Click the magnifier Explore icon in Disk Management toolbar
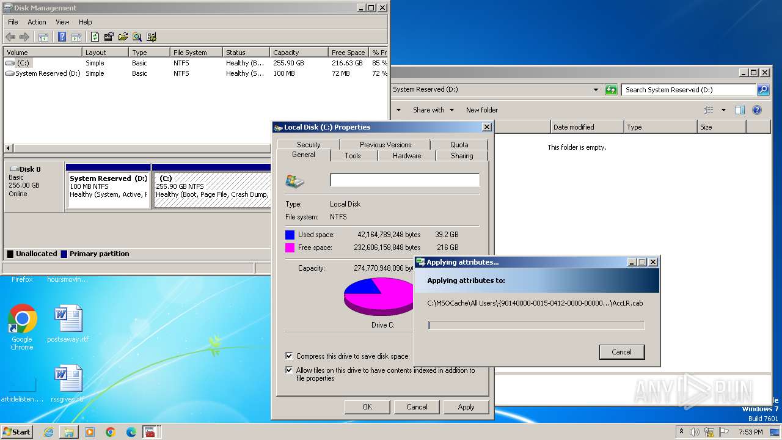This screenshot has height=440, width=782. coord(137,37)
